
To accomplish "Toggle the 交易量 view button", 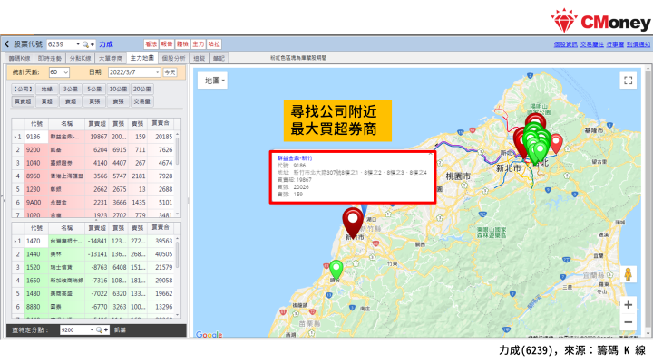I will click(x=142, y=101).
